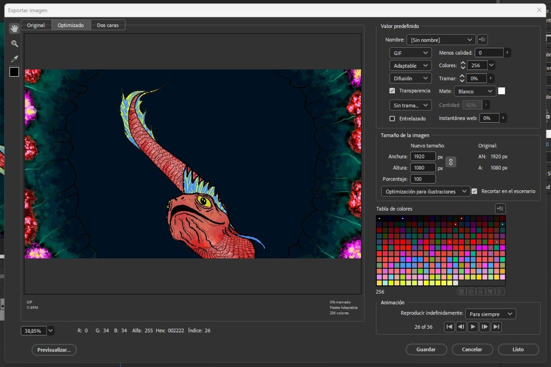Click the Previsualizar button
This screenshot has height=367, width=551.
54,350
